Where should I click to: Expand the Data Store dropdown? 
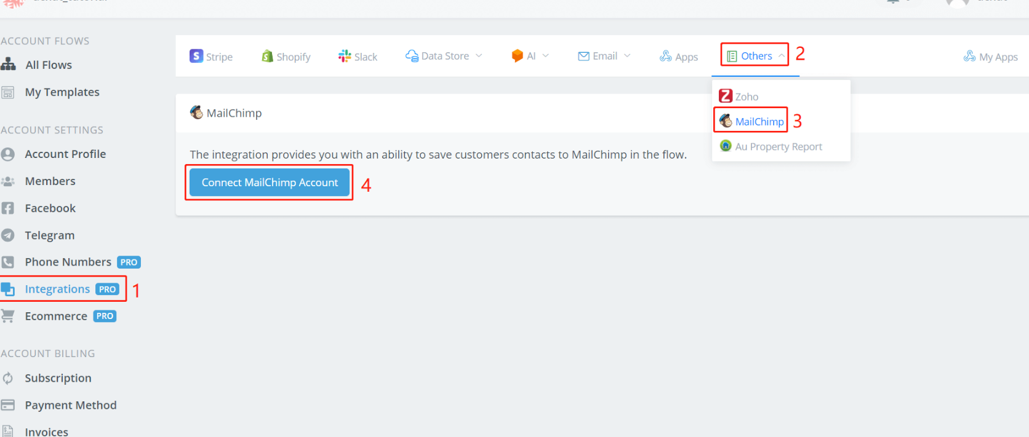(x=478, y=56)
